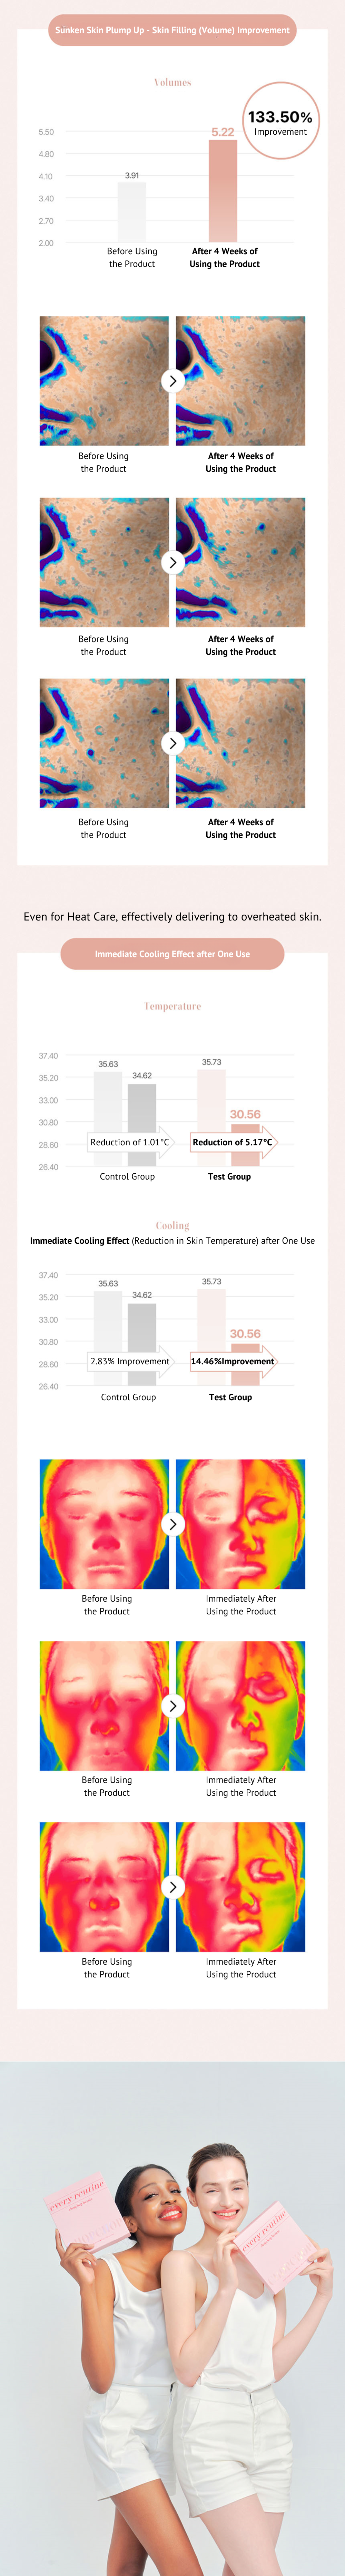Open the first Before Using skin scan image
The height and width of the screenshot is (2576, 345).
(x=104, y=381)
